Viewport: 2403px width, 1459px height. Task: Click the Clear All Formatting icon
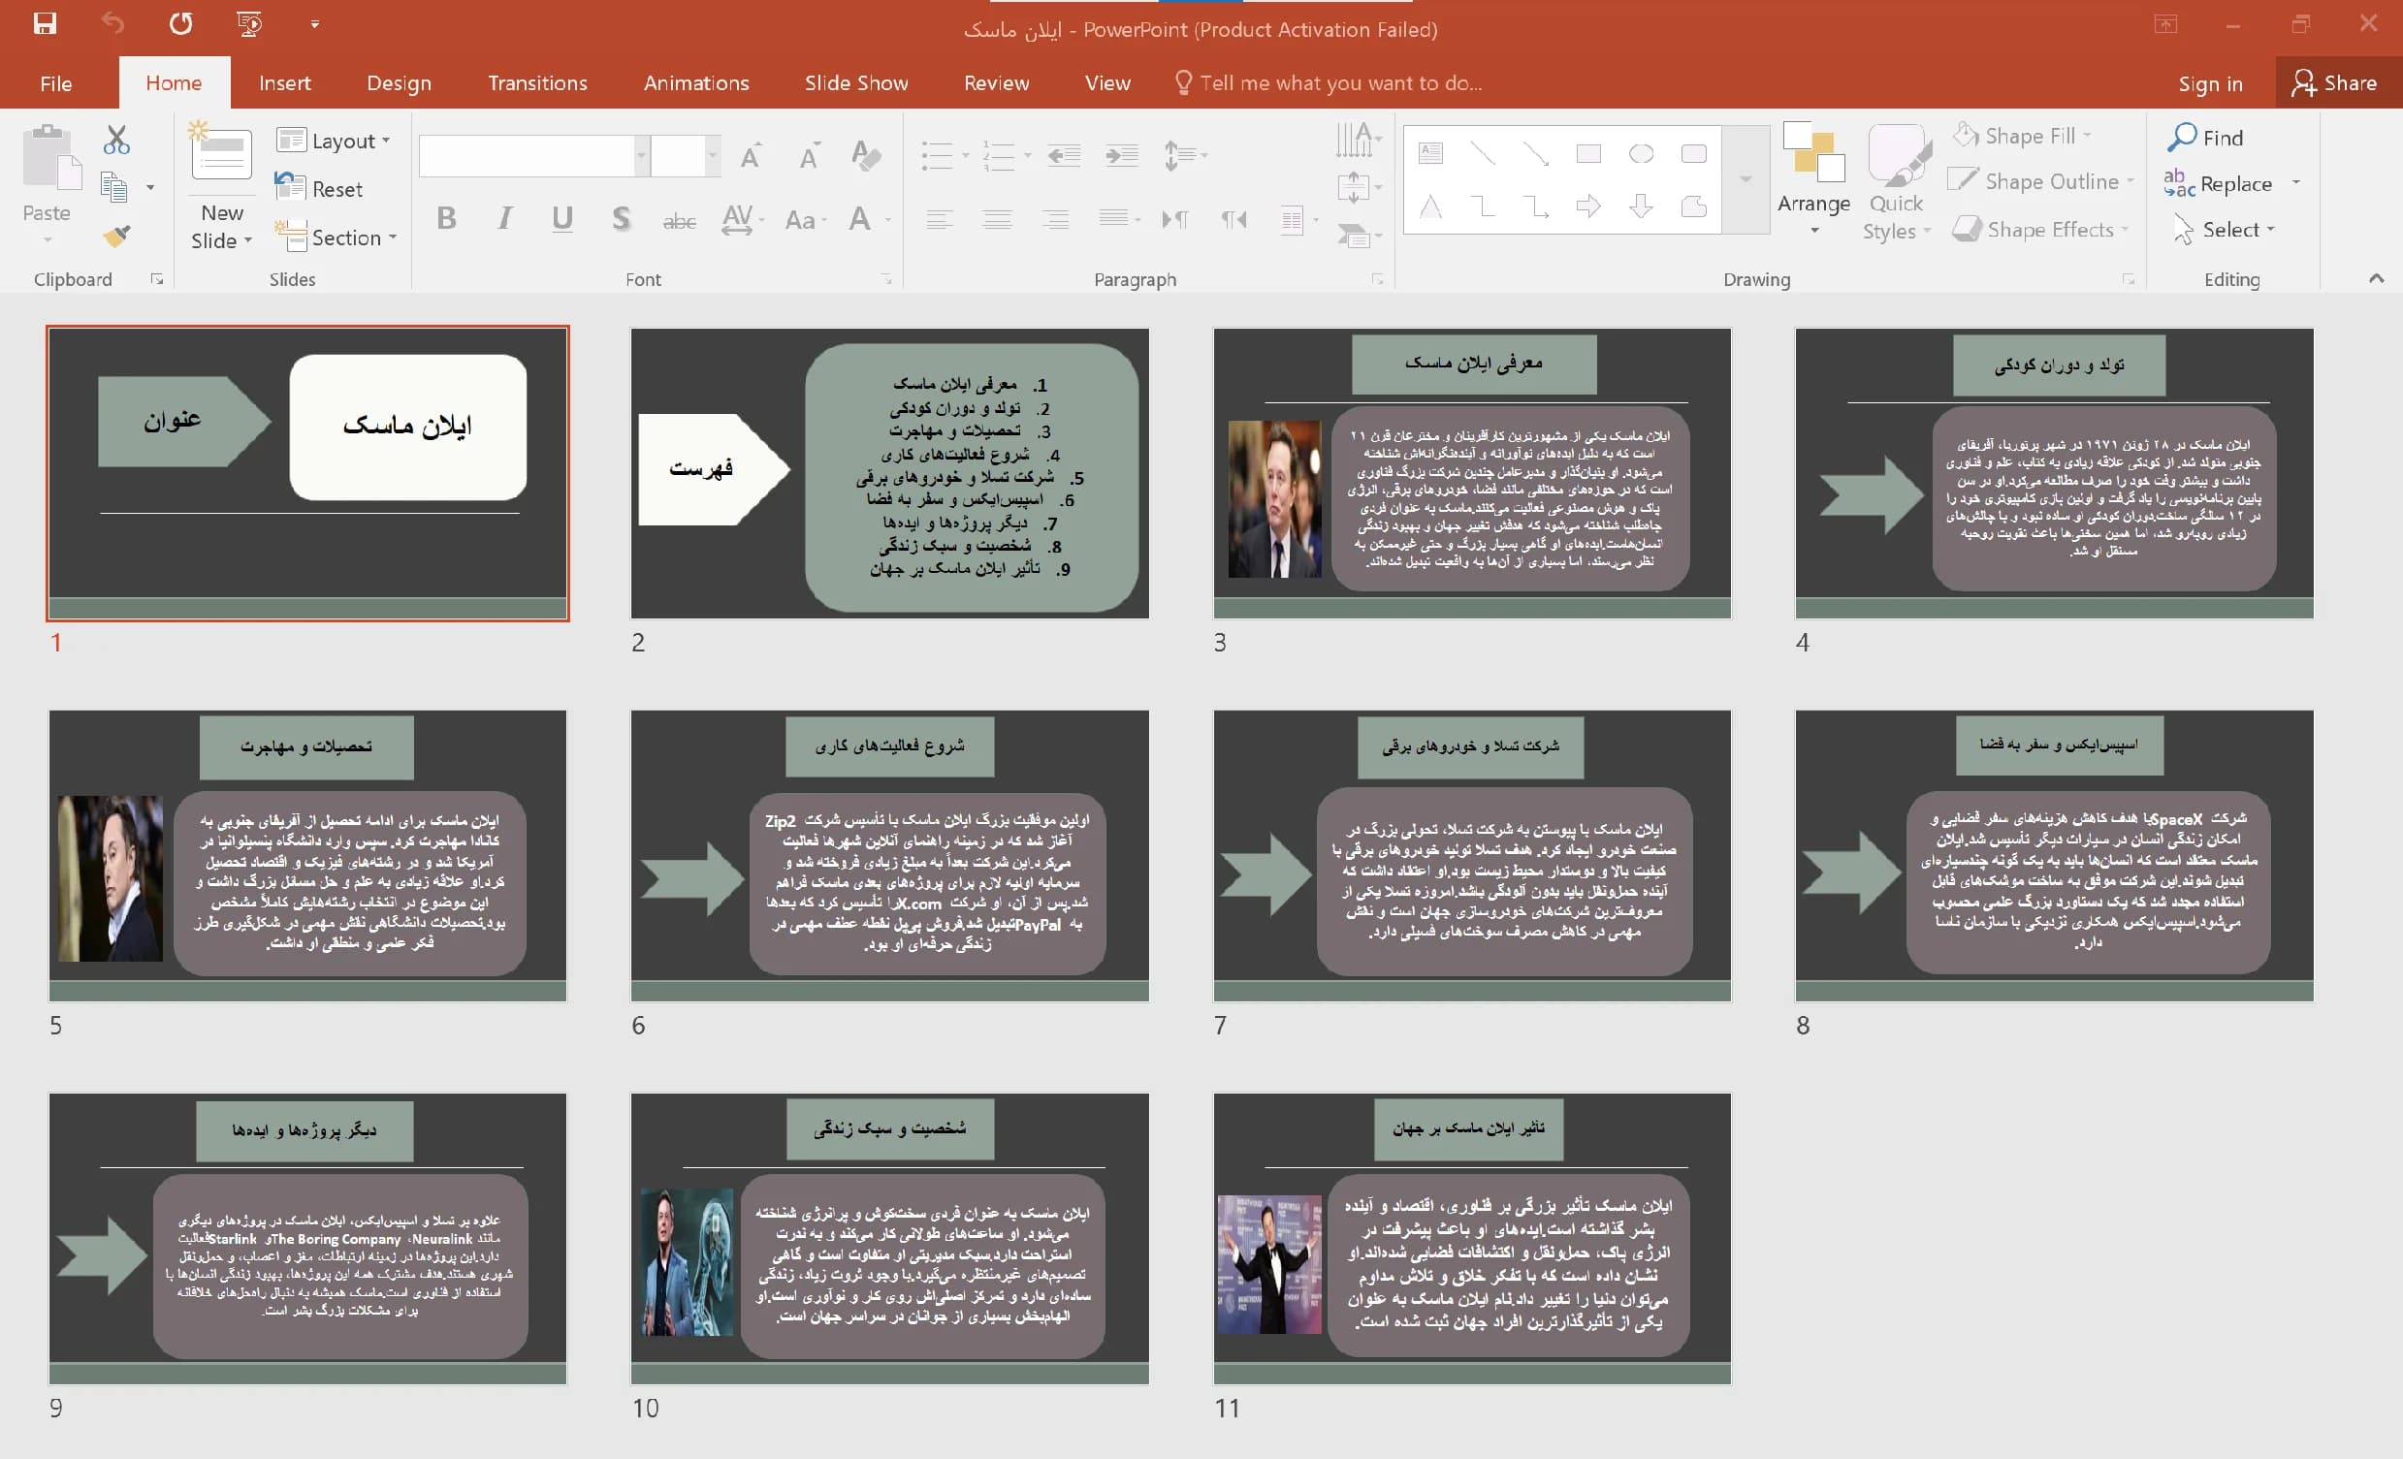coord(865,155)
